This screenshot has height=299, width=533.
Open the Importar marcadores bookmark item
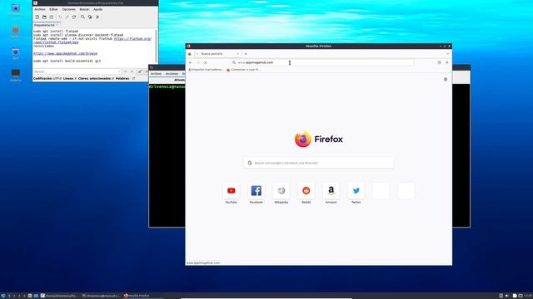coord(207,70)
